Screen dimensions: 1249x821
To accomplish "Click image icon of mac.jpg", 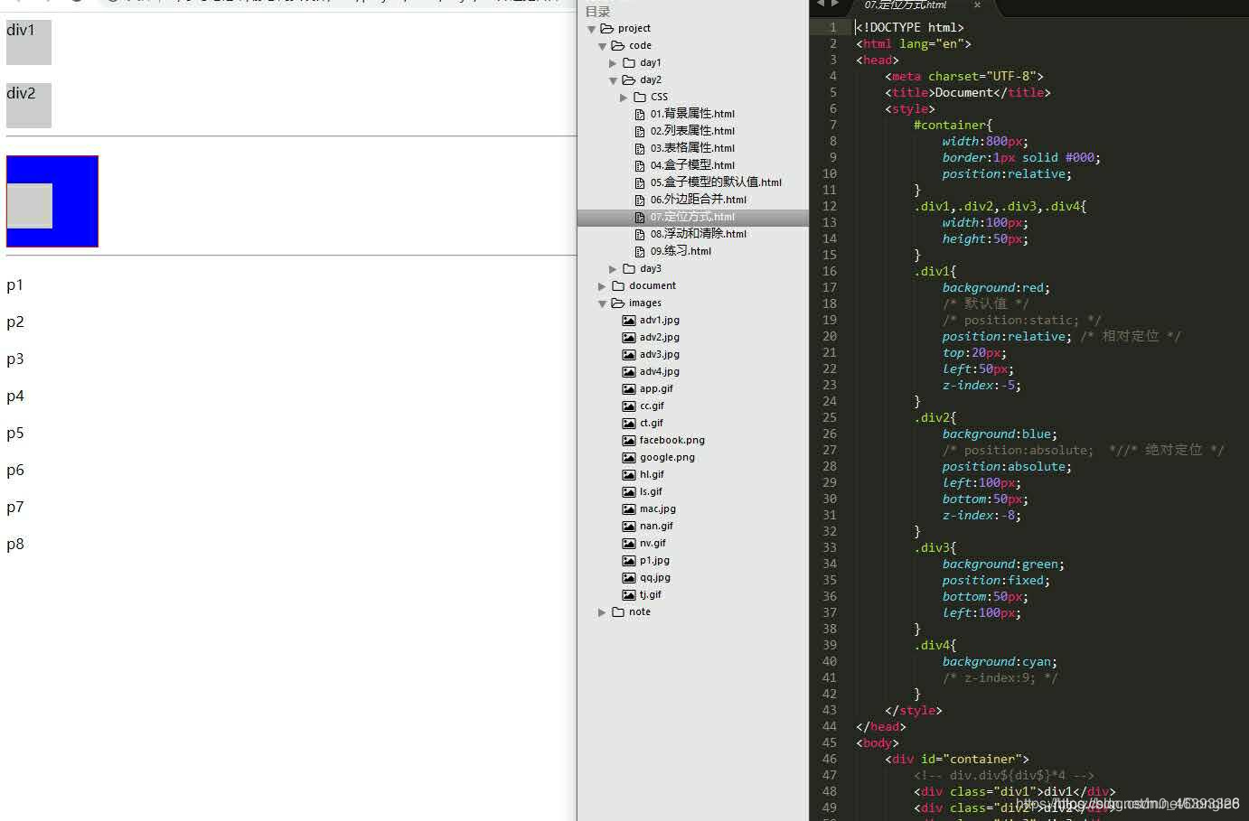I will click(629, 508).
